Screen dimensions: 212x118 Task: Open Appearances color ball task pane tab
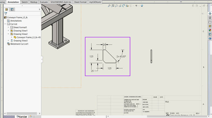pos(210,30)
